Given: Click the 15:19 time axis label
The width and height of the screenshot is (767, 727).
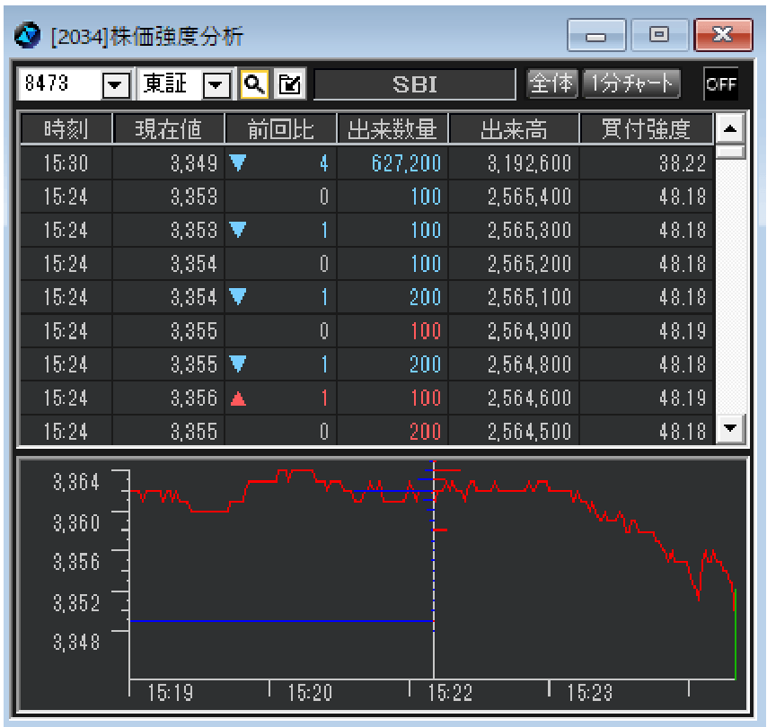Looking at the screenshot, I should (171, 693).
